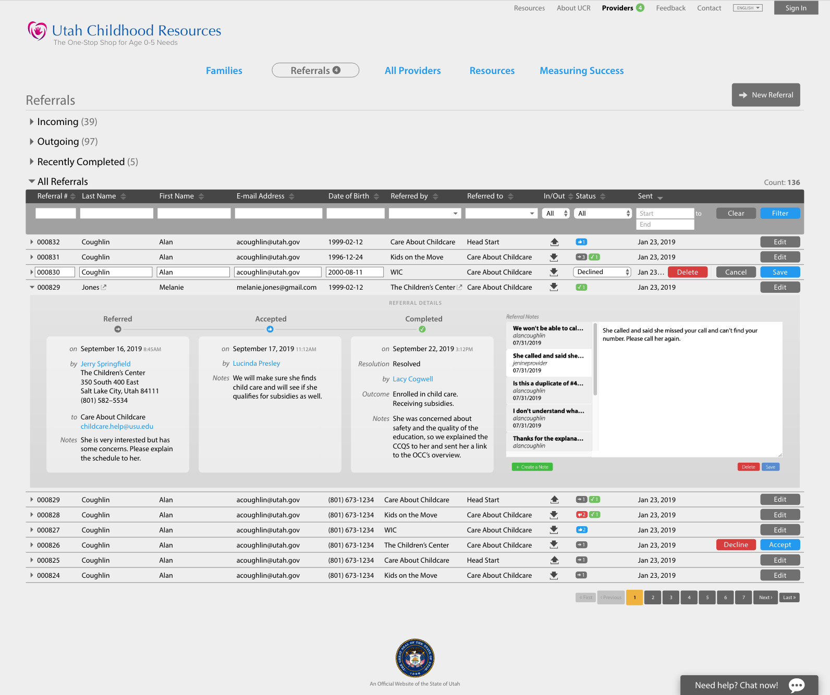The width and height of the screenshot is (830, 695).
Task: Accept referral 000826
Action: 780,544
